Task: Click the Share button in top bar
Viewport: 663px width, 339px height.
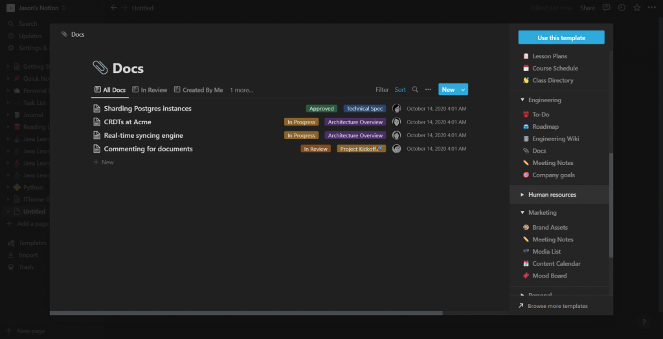Action: coord(587,8)
